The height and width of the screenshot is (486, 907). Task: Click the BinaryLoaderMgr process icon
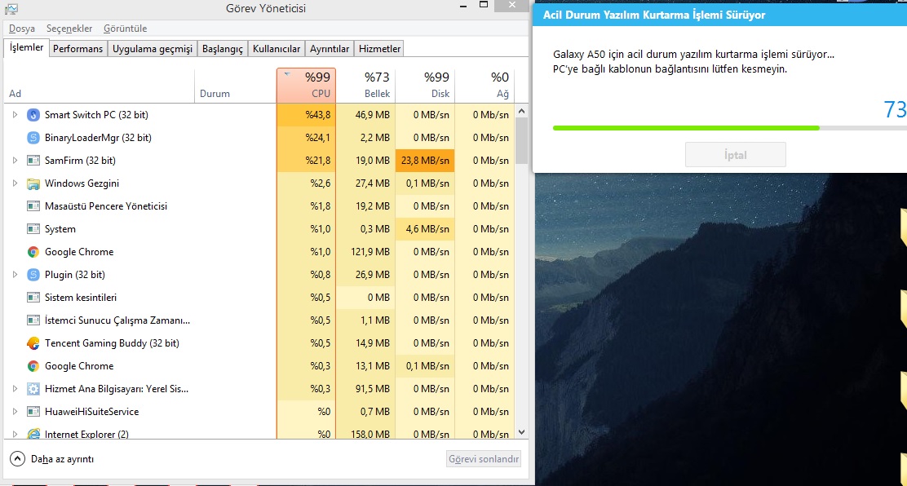click(33, 138)
